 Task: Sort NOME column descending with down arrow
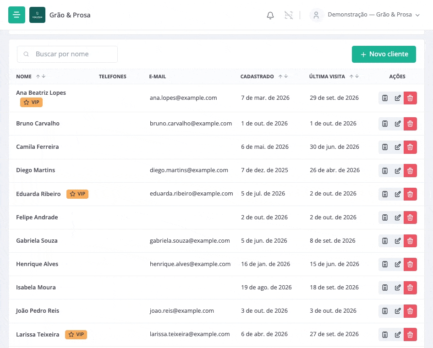tap(44, 76)
